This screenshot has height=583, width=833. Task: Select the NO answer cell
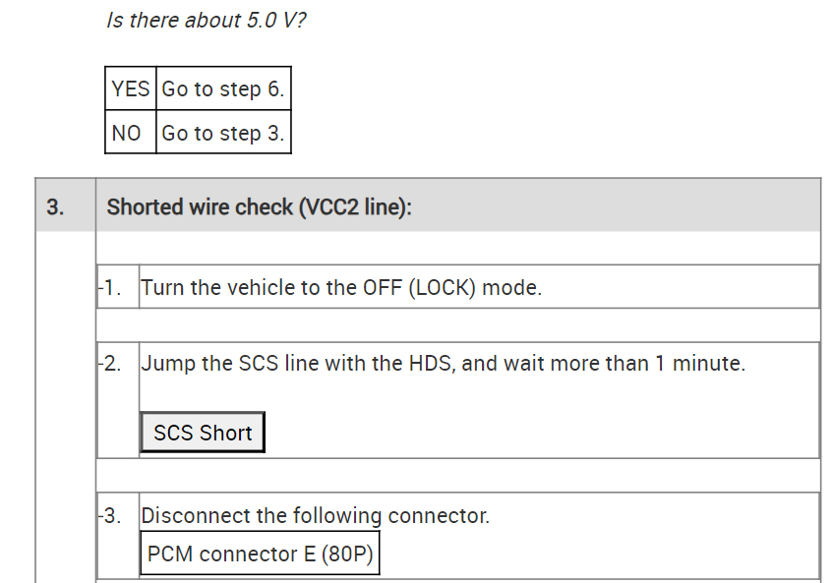pyautogui.click(x=127, y=134)
